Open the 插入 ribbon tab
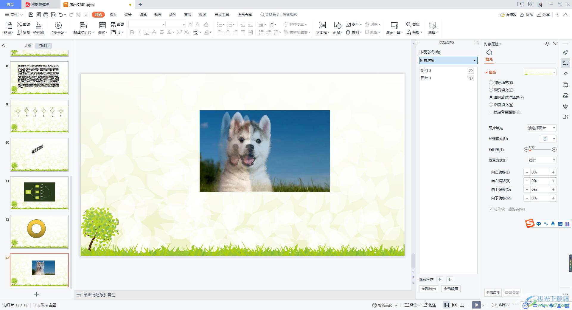 [113, 15]
